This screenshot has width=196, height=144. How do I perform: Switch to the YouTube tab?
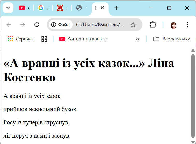point(24,8)
